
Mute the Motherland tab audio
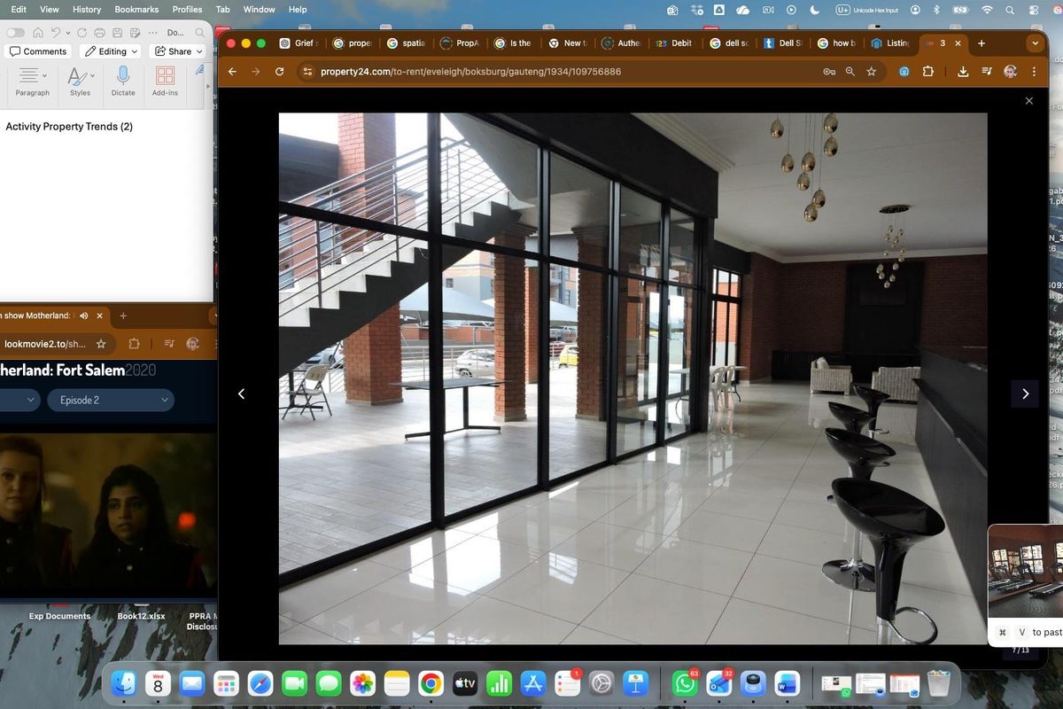point(84,316)
